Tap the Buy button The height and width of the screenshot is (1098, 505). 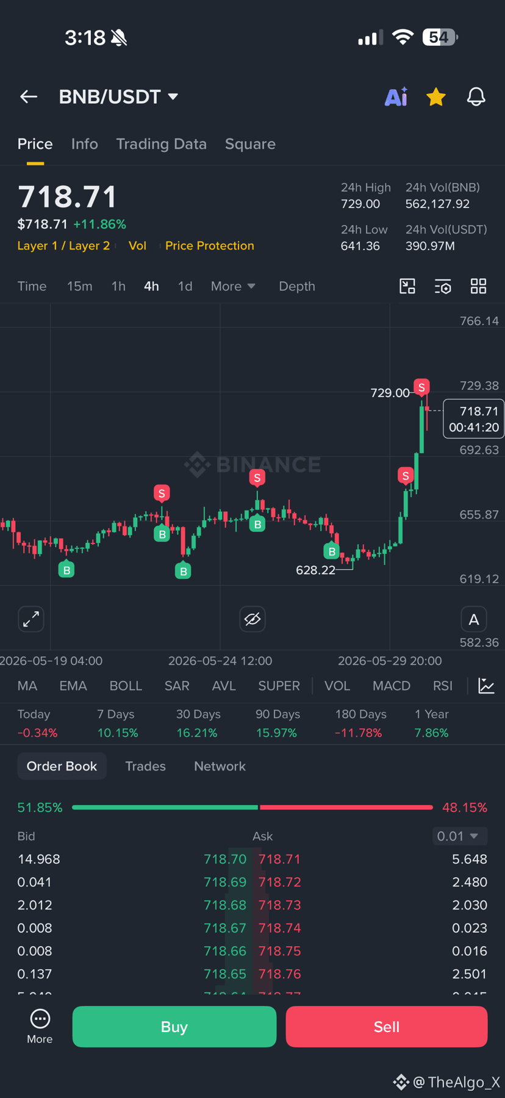[x=174, y=1027]
